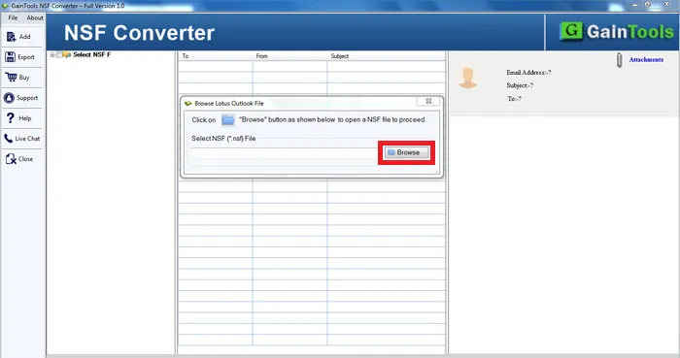Image resolution: width=680 pixels, height=358 pixels.
Task: Click the contact avatar picture
Action: 468,78
